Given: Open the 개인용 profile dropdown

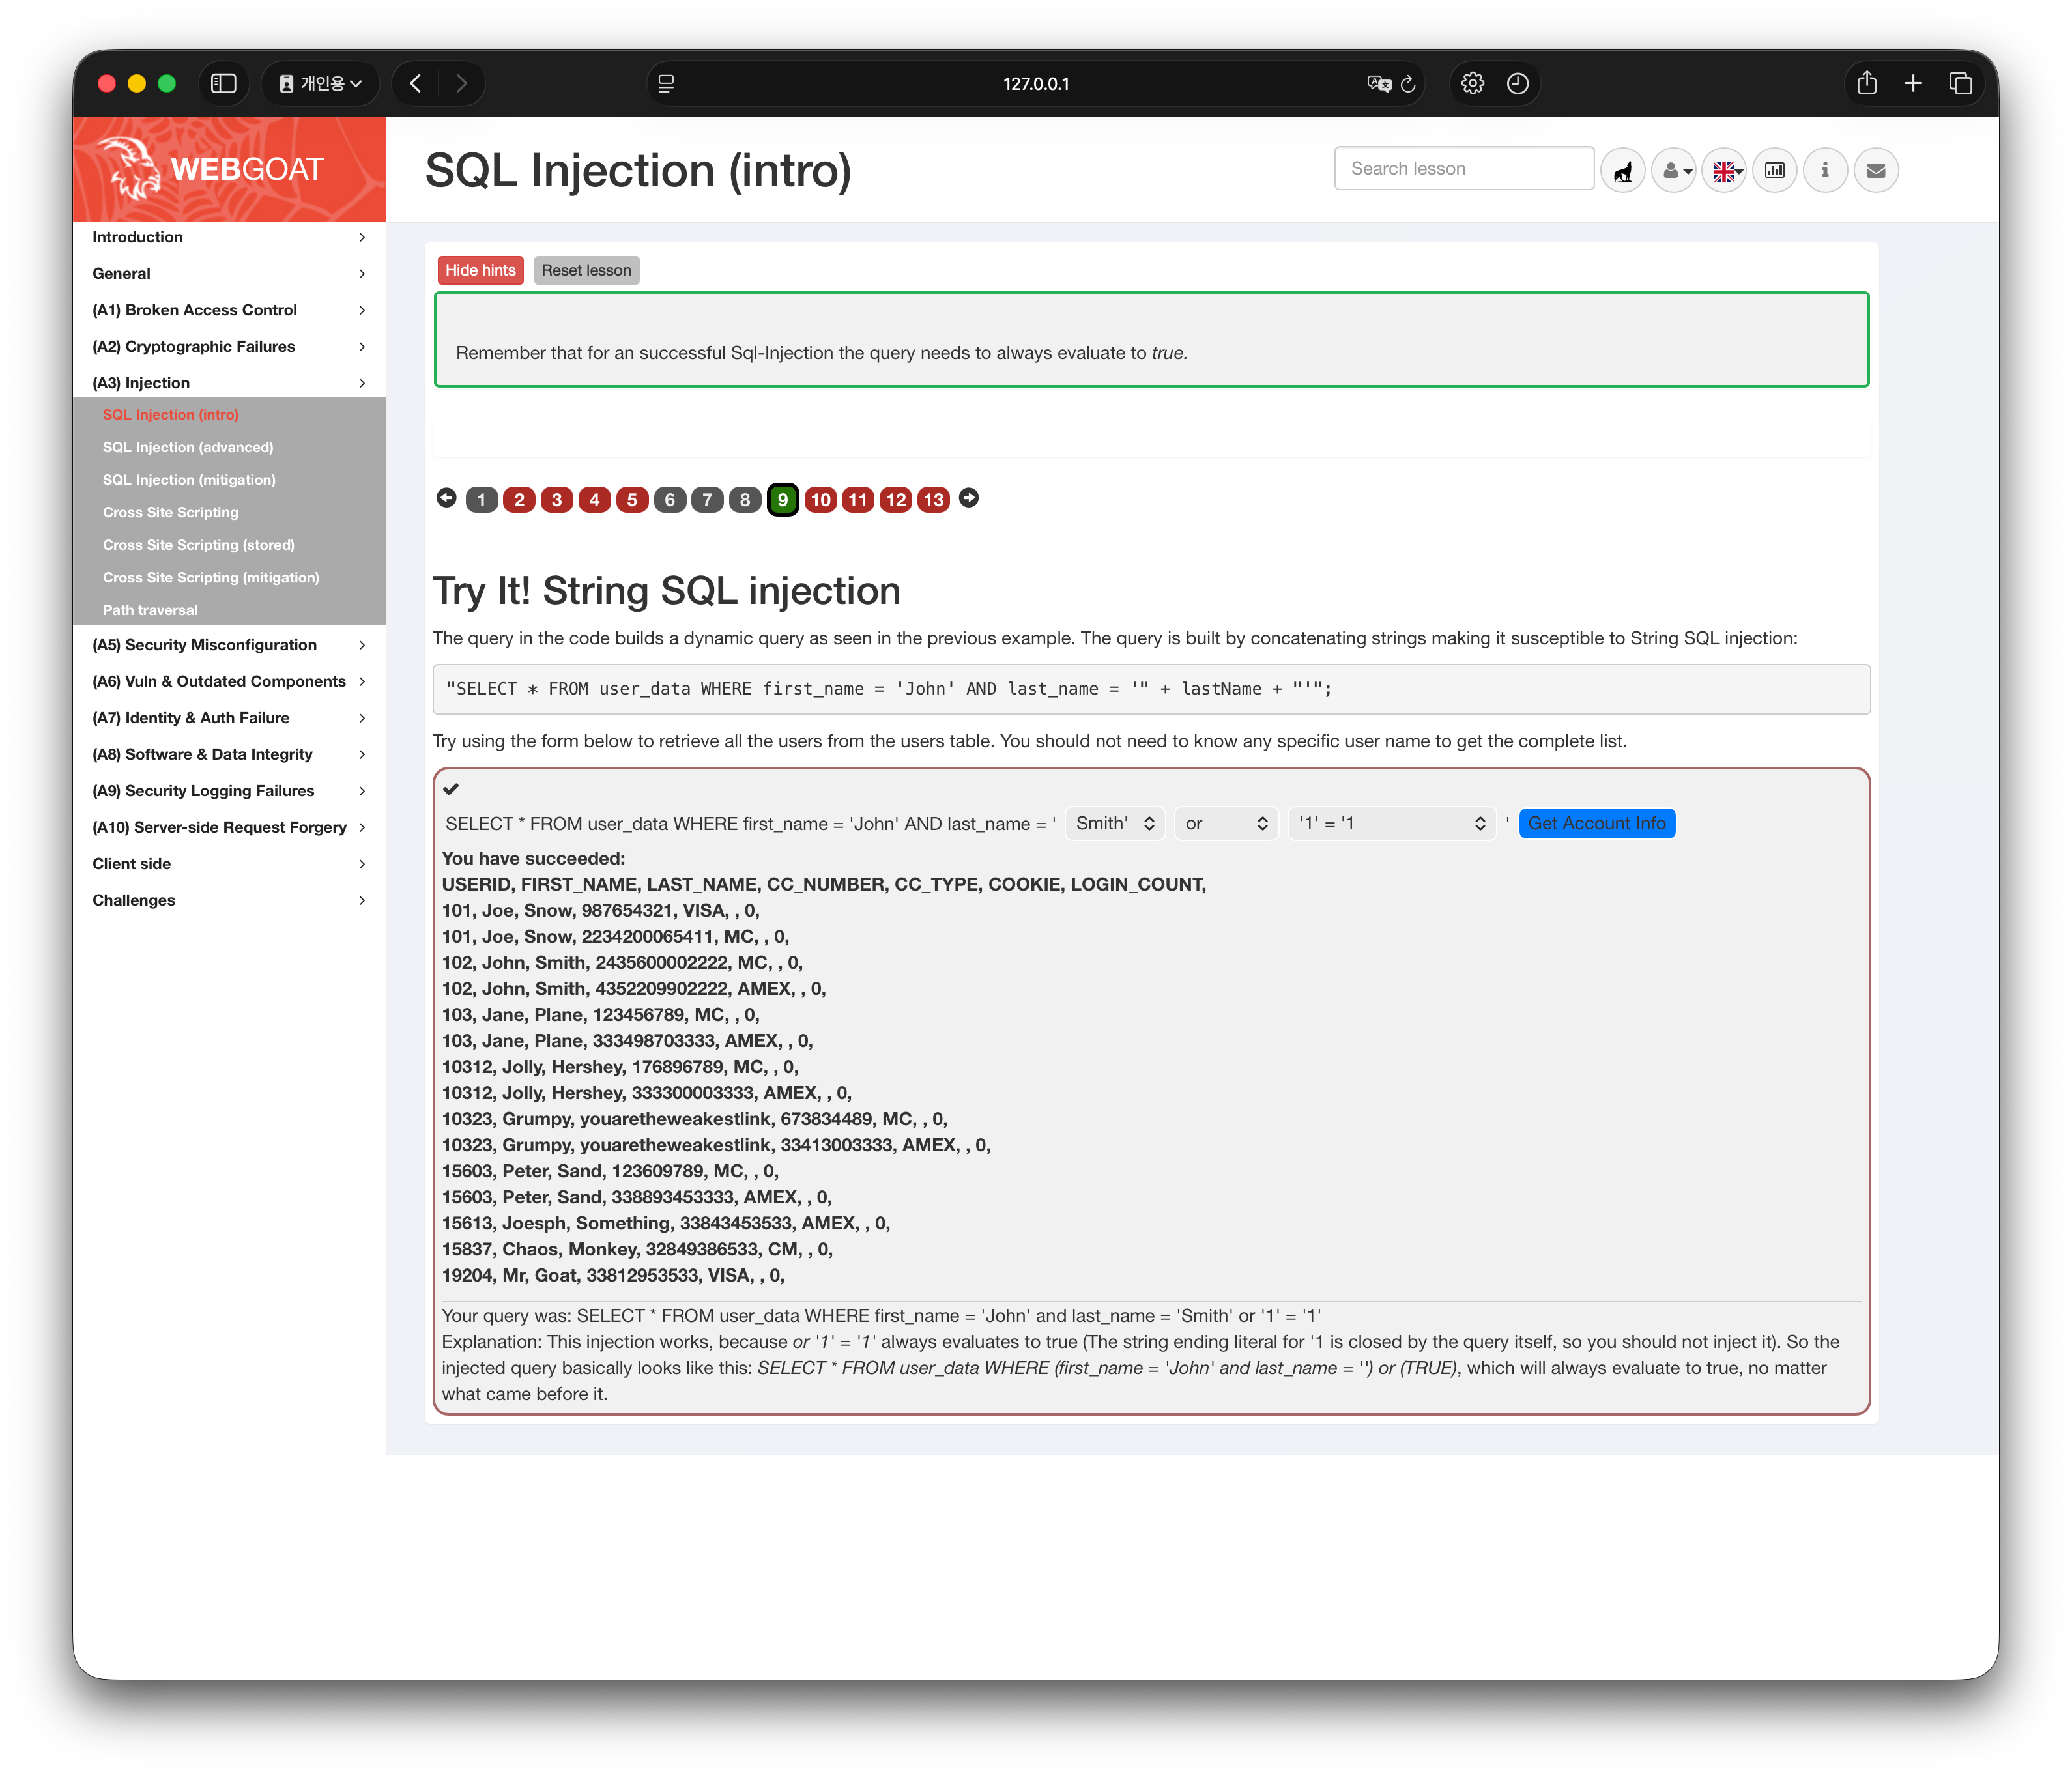Looking at the screenshot, I should (320, 83).
